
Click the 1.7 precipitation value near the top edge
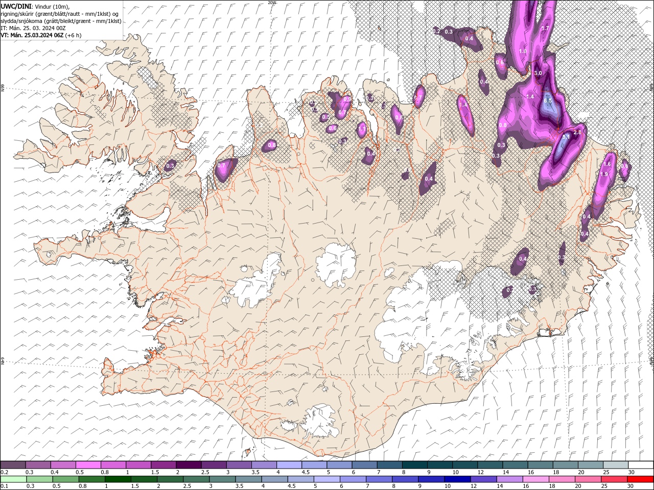pyautogui.click(x=545, y=28)
